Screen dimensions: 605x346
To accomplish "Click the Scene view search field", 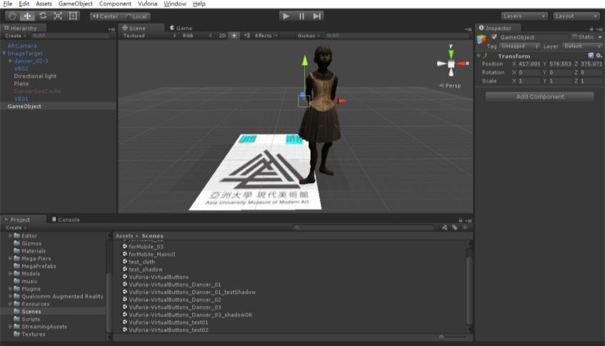I will 396,36.
